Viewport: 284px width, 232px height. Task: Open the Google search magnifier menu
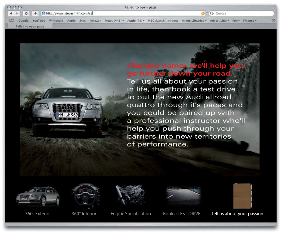pos(212,13)
